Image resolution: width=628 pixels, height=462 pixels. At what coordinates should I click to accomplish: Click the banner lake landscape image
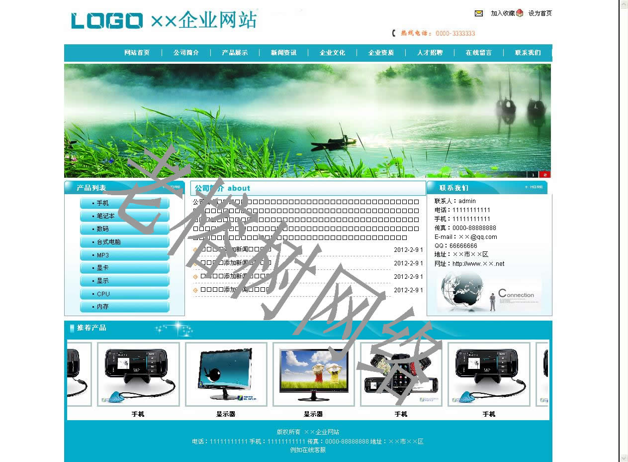(x=307, y=120)
